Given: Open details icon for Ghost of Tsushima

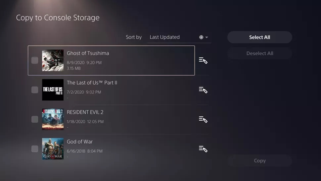Looking at the screenshot, I should pyautogui.click(x=203, y=60).
